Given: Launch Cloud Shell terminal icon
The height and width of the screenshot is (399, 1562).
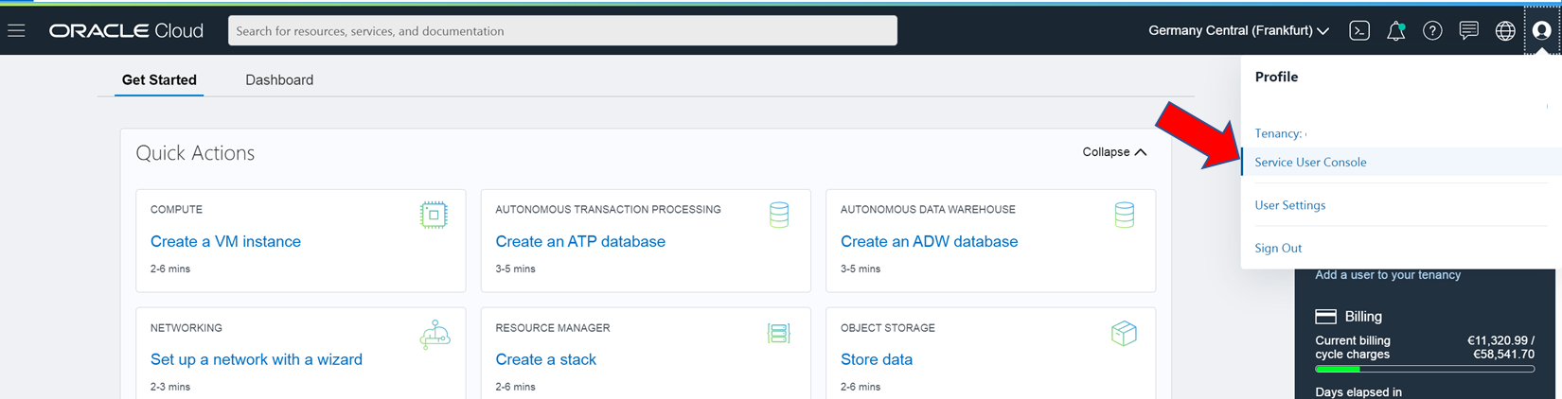Looking at the screenshot, I should click(1359, 31).
